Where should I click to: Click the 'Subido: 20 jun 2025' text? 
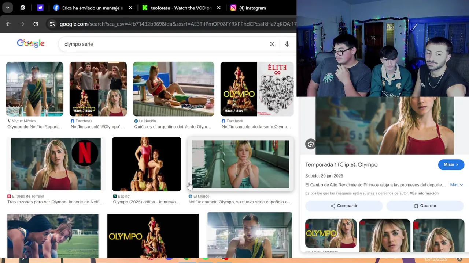(x=324, y=176)
